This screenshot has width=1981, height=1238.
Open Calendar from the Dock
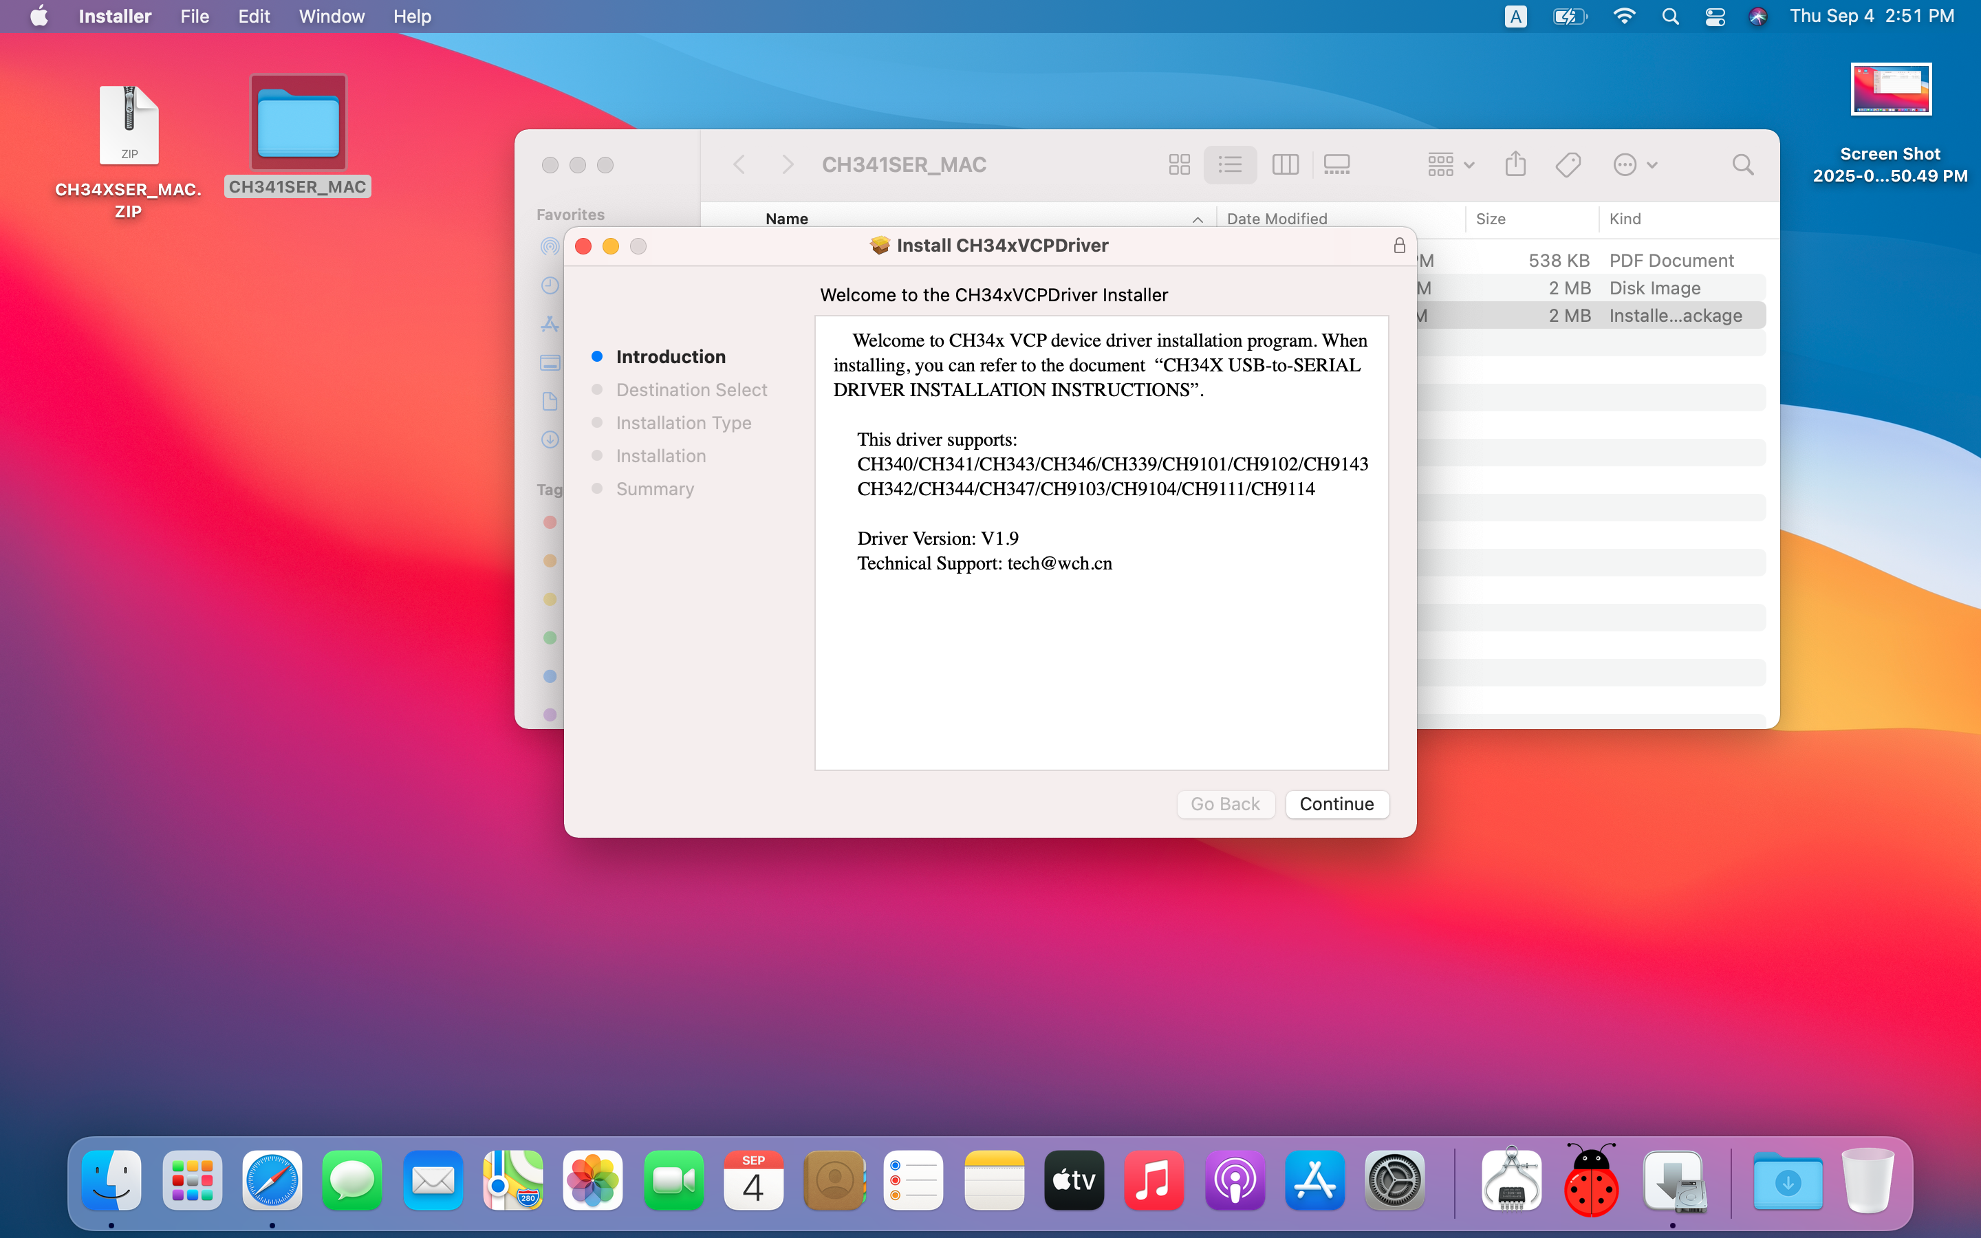pos(753,1180)
